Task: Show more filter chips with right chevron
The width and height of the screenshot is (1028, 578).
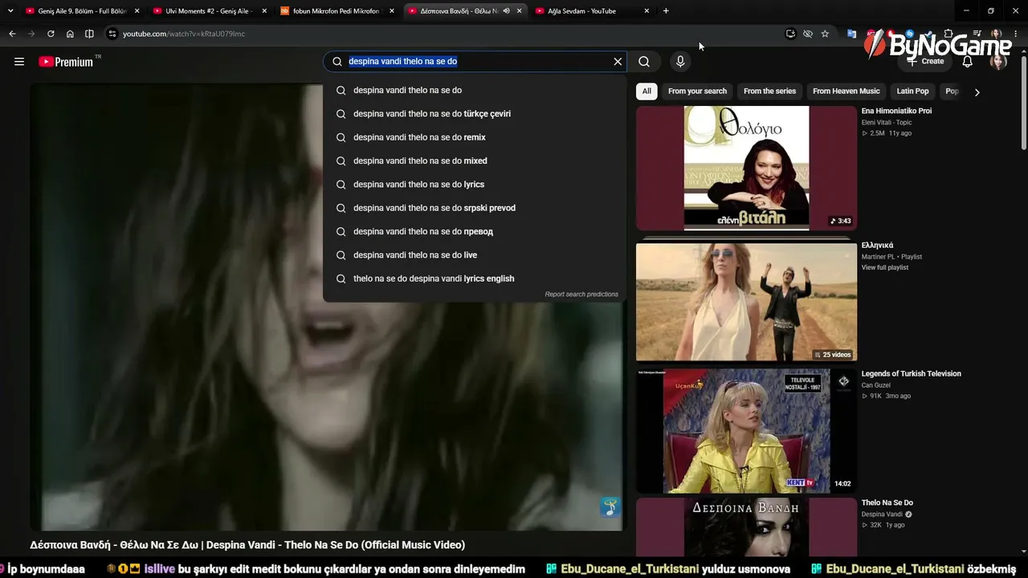Action: (x=977, y=92)
